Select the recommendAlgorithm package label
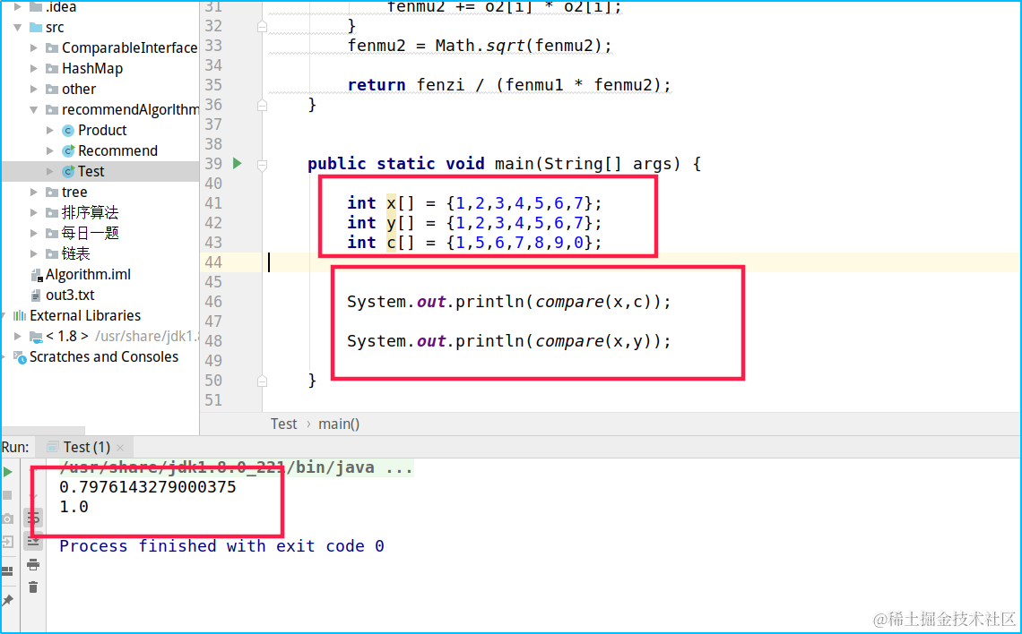Screen dimensions: 1022x634 (130, 109)
